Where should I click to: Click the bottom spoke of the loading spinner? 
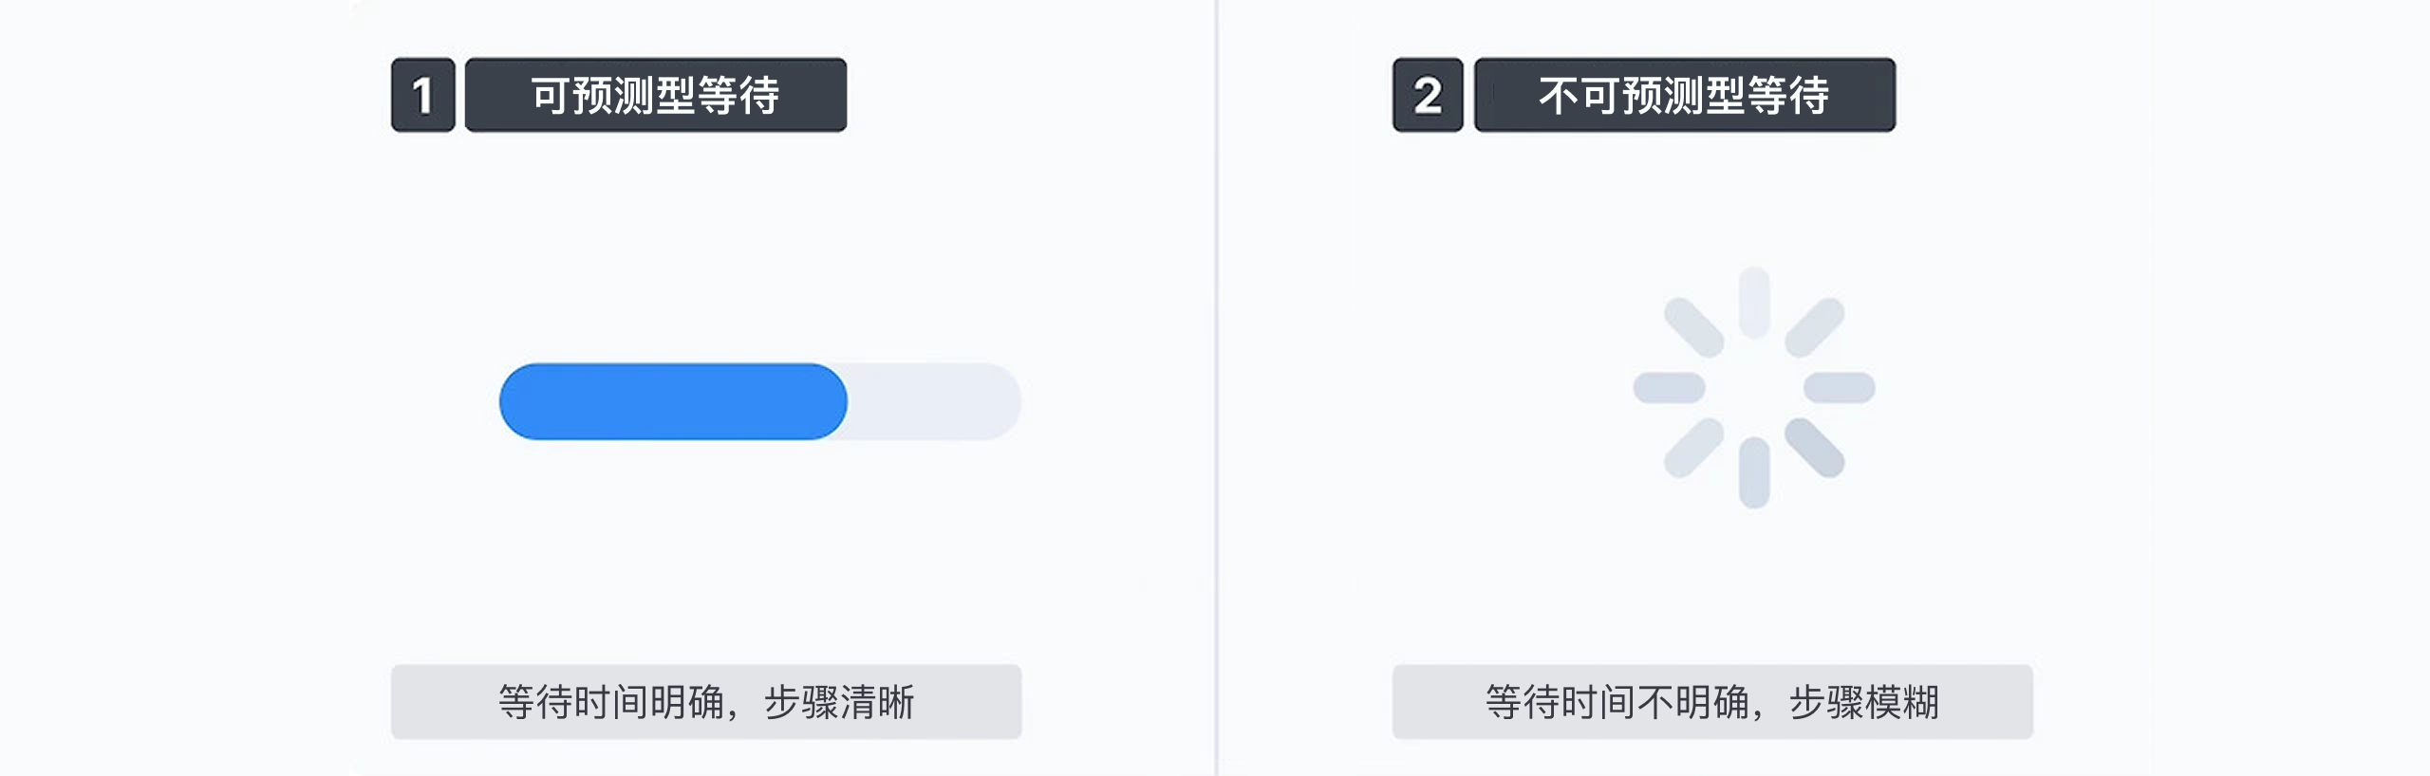[x=1753, y=472]
